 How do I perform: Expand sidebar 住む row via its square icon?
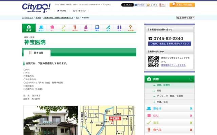pos(191,115)
